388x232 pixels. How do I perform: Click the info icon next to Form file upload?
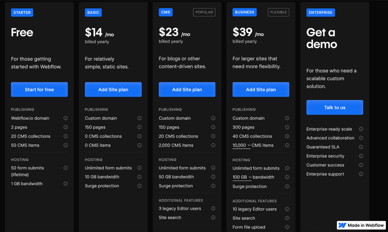coord(287,227)
